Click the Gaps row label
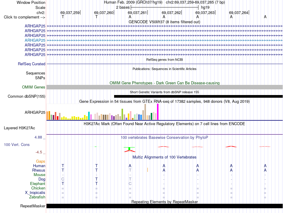The height and width of the screenshot is (213, 283). [x=41, y=161]
